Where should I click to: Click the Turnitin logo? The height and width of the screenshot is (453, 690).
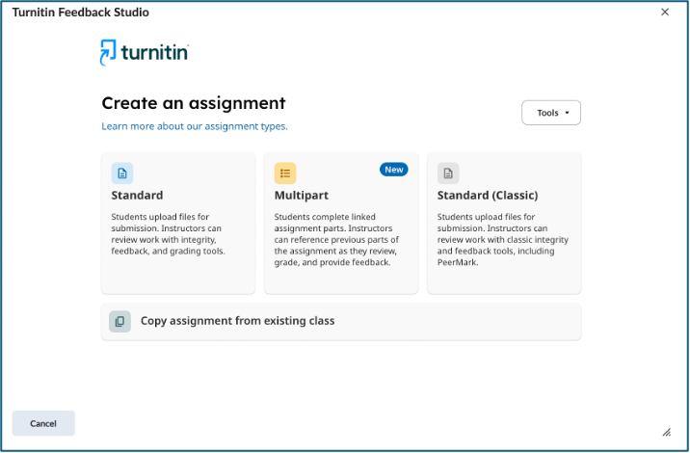pos(145,52)
